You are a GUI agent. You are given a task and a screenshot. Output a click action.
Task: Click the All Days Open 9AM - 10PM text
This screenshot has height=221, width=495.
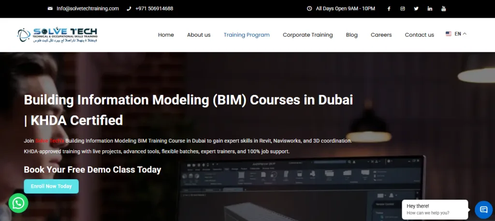click(345, 9)
